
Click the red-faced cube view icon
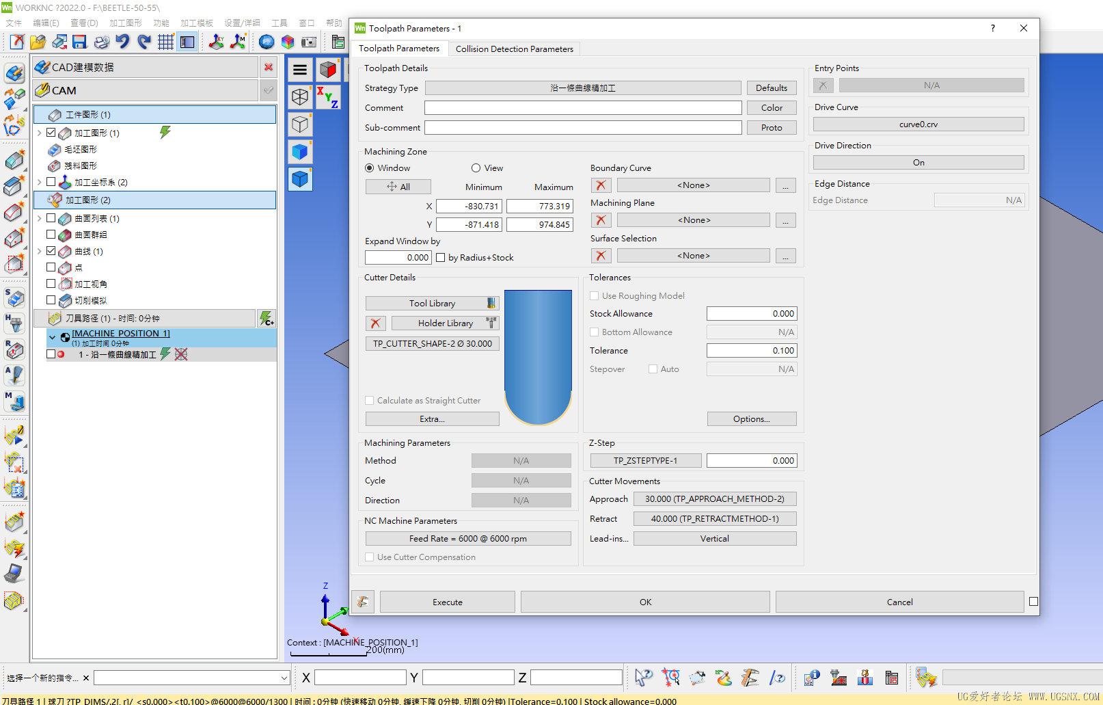[x=327, y=70]
